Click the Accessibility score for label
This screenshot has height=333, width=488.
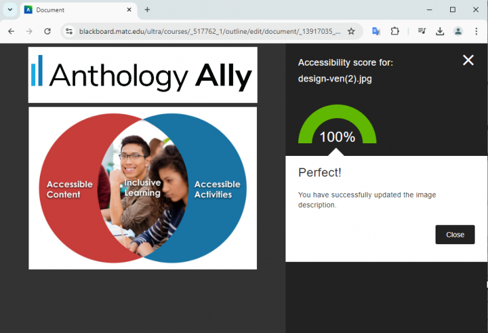pos(345,62)
